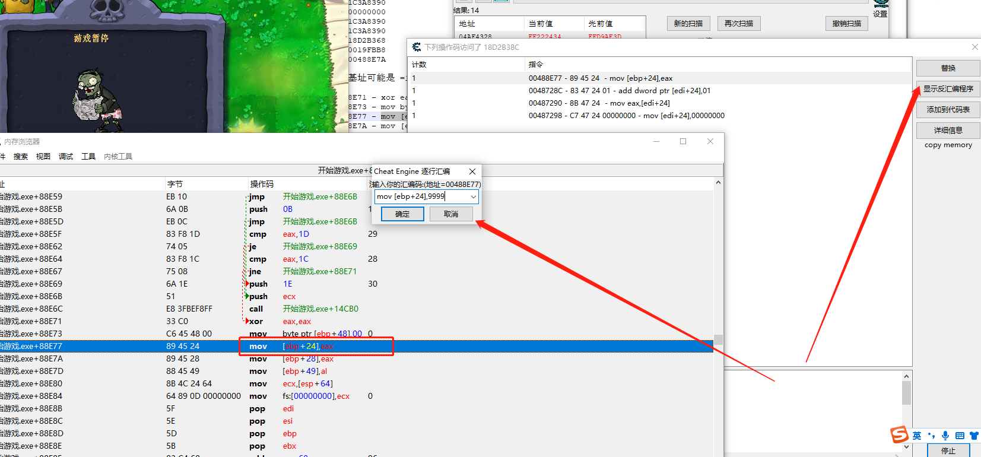Select the row mov [ebp+49],al
The height and width of the screenshot is (457, 981).
[x=356, y=371]
